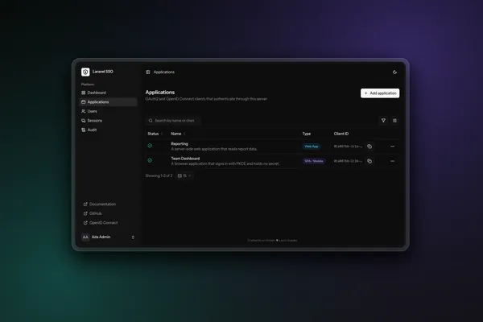Click the Team Dashboard active status icon
The height and width of the screenshot is (322, 483).
[x=150, y=160]
